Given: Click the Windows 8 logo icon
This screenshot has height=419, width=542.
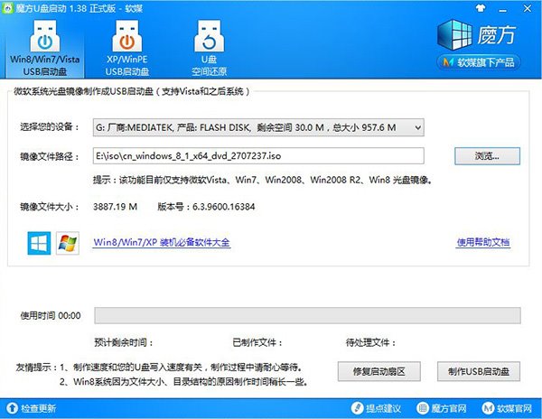Looking at the screenshot, I should point(40,242).
